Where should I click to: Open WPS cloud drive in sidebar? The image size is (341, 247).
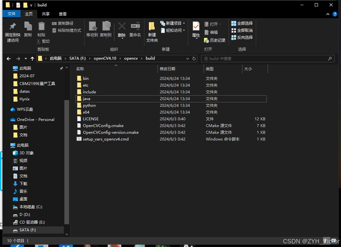(x=22, y=109)
